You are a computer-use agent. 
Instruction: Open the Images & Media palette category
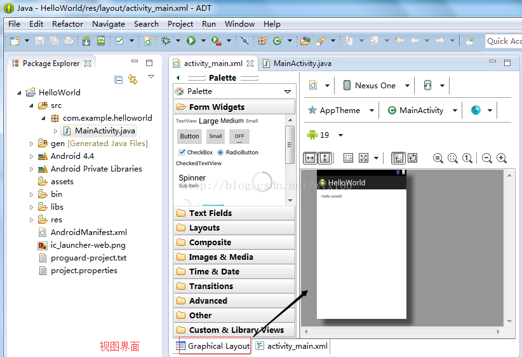[x=234, y=257]
